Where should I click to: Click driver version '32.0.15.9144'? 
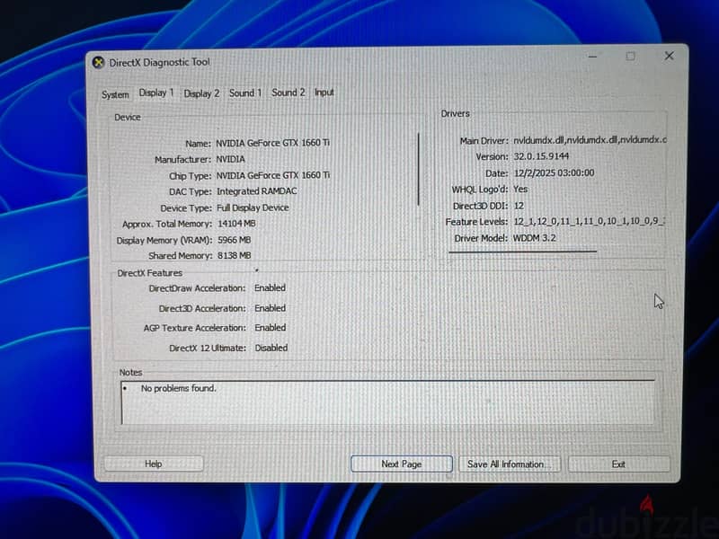[x=541, y=156]
